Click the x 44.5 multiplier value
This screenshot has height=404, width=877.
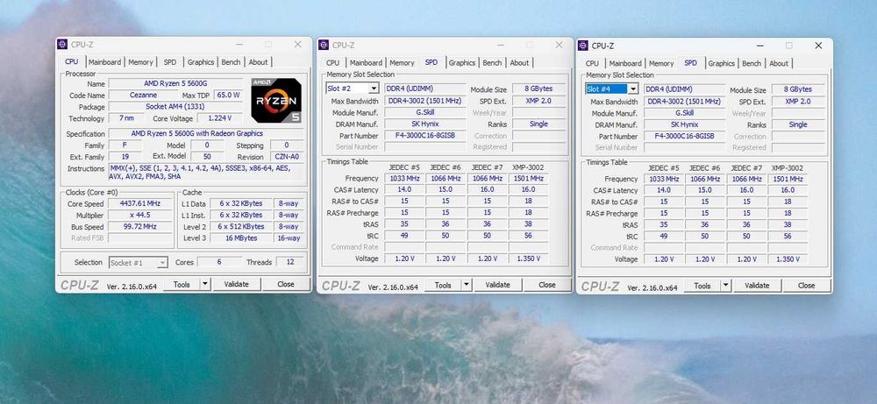coord(139,215)
